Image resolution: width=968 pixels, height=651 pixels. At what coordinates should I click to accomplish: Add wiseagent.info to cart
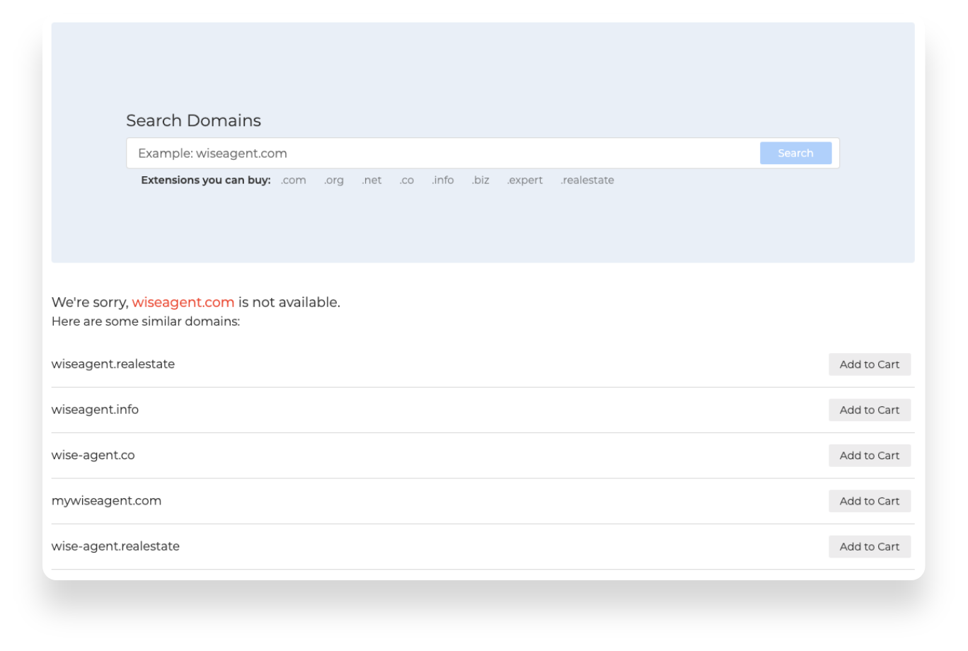870,410
